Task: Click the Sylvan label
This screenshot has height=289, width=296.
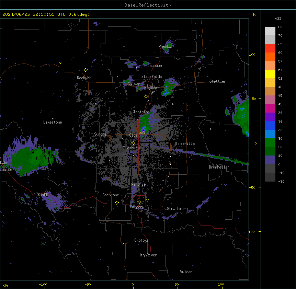Action: 134,84
